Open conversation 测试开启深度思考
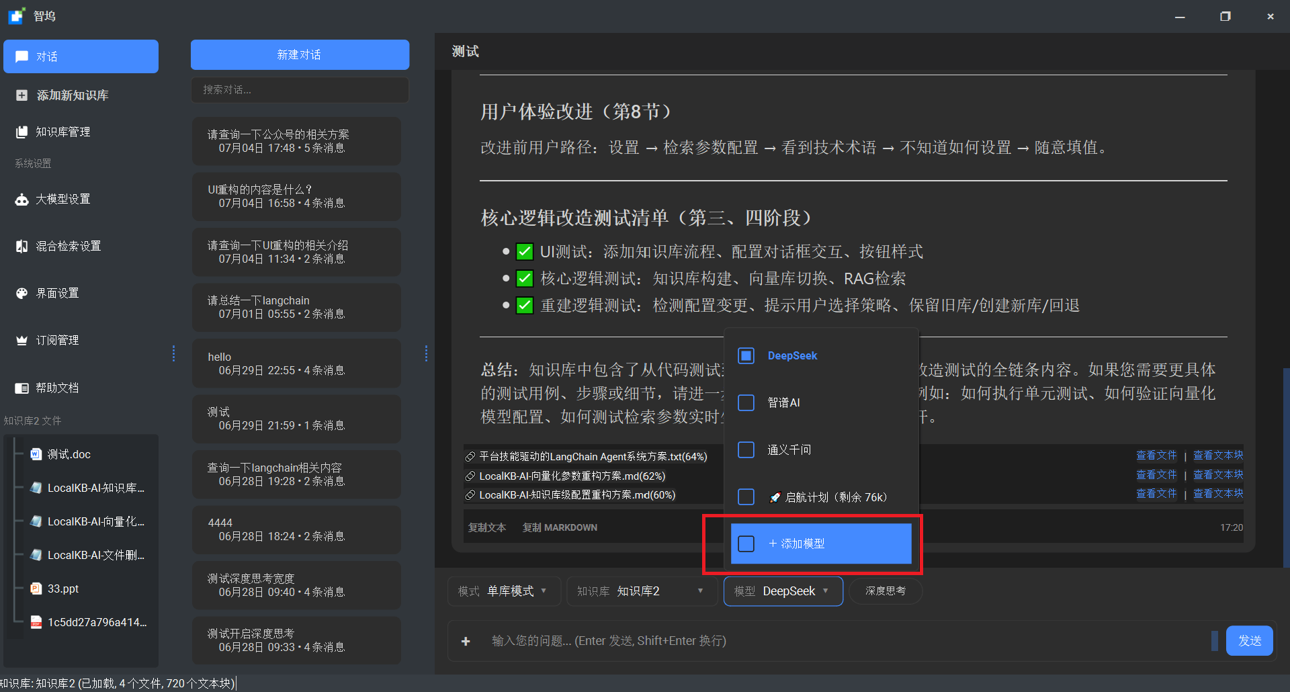The height and width of the screenshot is (692, 1290). [296, 640]
